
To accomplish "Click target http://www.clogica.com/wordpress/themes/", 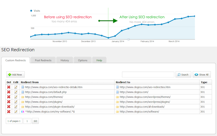I will [x=145, y=97].
